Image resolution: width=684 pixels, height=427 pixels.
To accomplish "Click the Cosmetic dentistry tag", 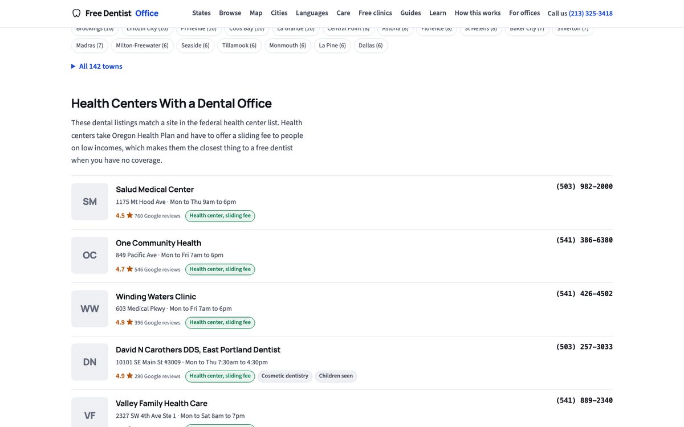I will tap(285, 376).
